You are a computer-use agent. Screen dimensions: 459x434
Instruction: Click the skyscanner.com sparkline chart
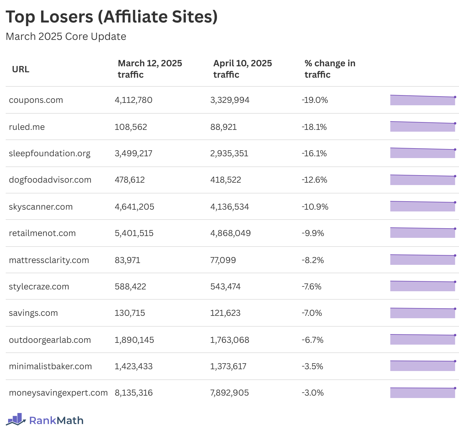(x=423, y=206)
